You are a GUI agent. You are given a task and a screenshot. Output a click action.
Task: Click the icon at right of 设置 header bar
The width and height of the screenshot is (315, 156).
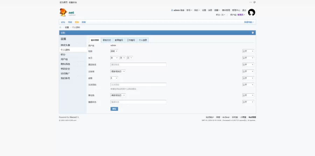(x=253, y=33)
